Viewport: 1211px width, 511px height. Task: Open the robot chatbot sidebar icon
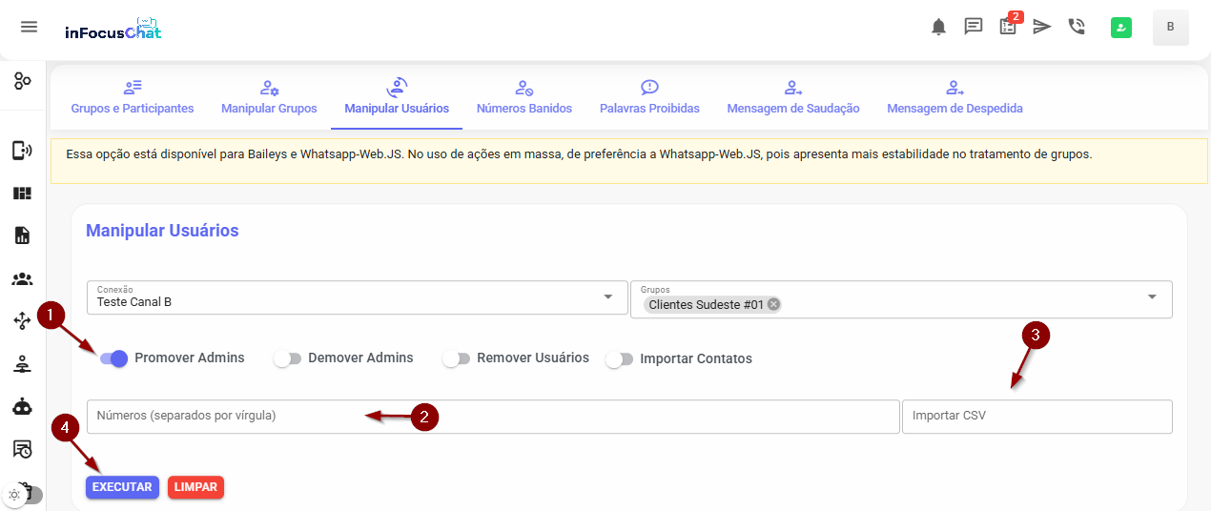click(x=22, y=407)
